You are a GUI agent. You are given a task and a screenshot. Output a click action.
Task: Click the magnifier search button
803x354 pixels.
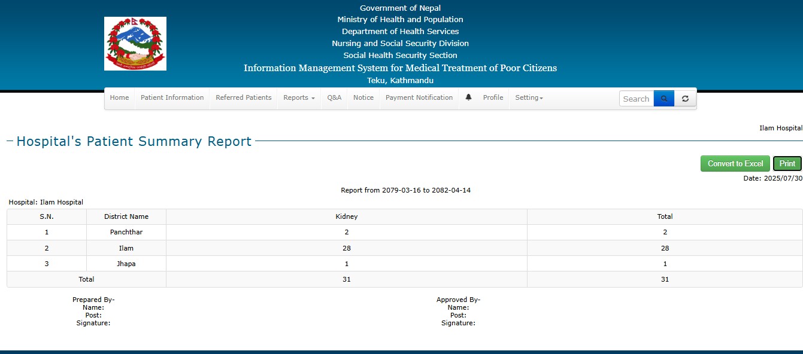click(x=663, y=99)
